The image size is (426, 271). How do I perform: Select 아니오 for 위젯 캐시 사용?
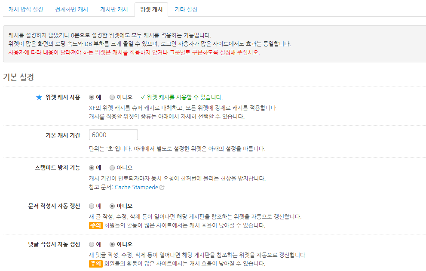[112, 97]
